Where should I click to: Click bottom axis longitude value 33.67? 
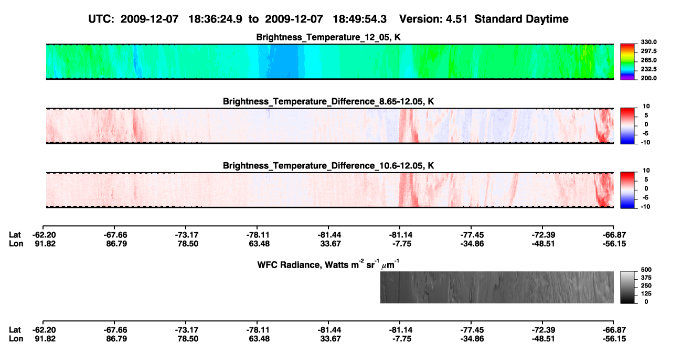[x=329, y=339]
